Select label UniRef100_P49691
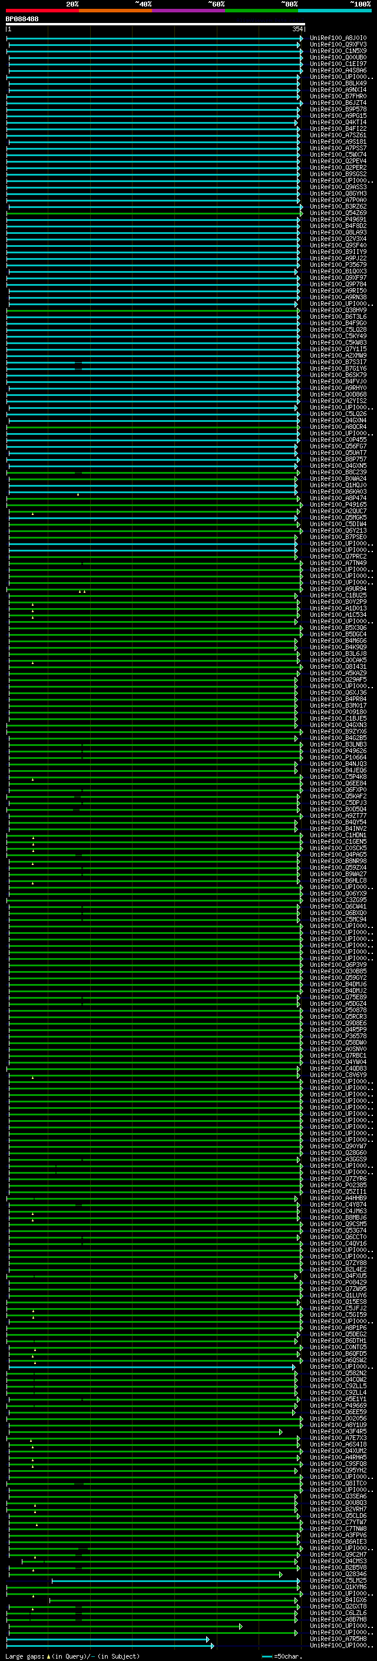 point(338,219)
